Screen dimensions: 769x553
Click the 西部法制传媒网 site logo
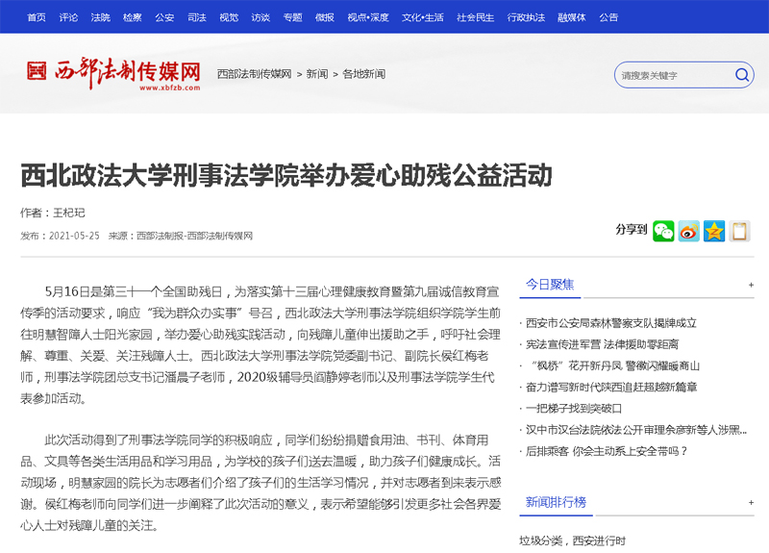(113, 73)
